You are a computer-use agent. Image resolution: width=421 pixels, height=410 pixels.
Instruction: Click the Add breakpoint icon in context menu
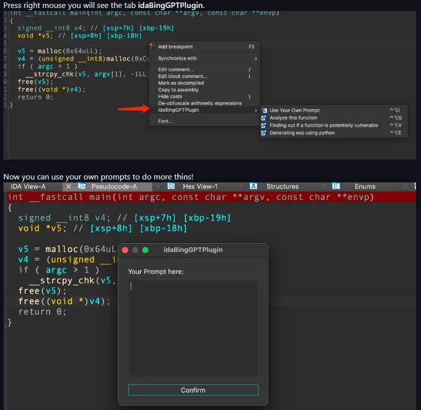(152, 46)
